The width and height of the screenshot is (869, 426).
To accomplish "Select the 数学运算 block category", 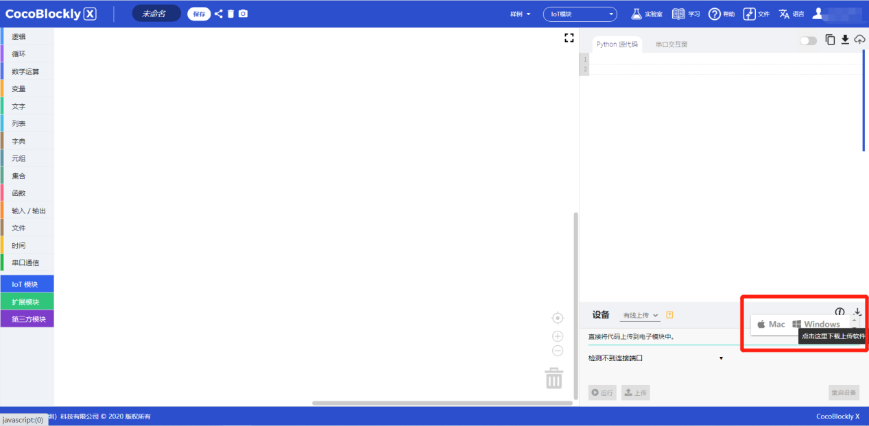I will (26, 71).
